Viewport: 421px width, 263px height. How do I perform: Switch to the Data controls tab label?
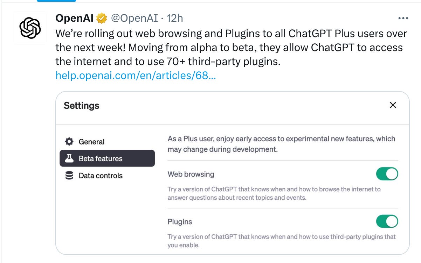(x=101, y=176)
